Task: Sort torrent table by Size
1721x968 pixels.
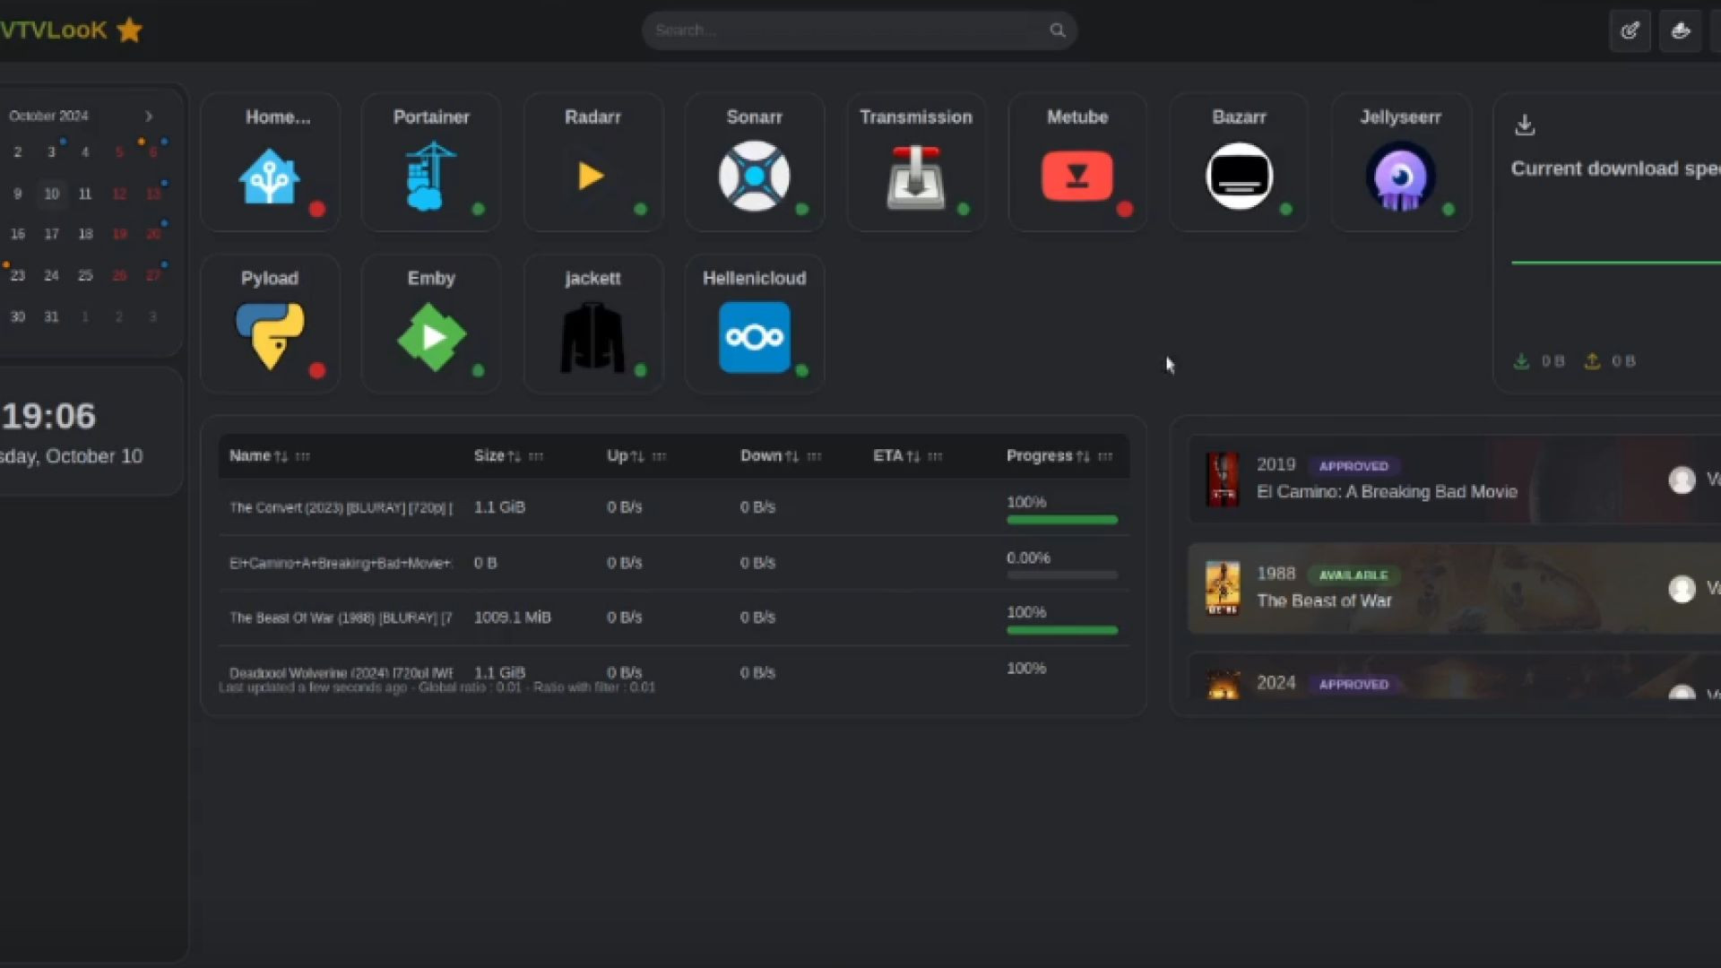Action: point(514,456)
